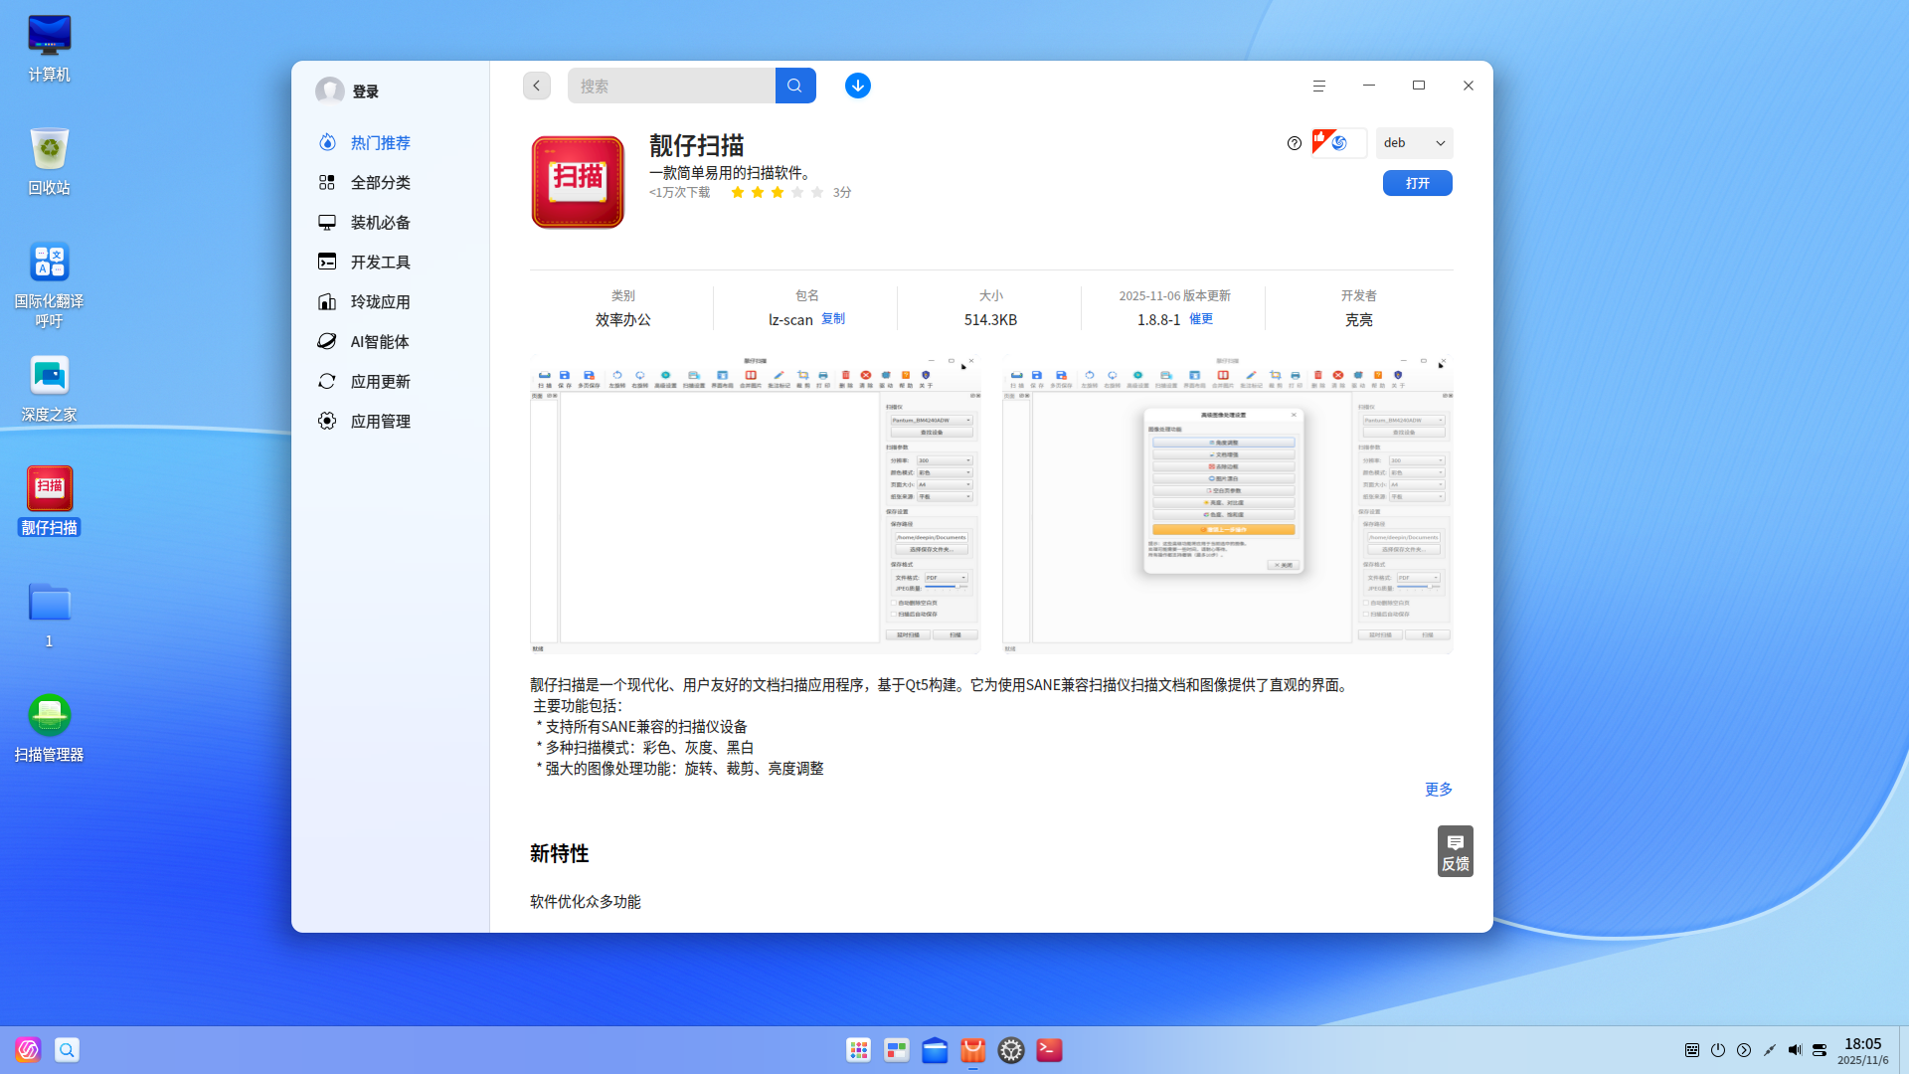Click 登录 to sign in
Image resolution: width=1909 pixels, height=1074 pixels.
[x=366, y=91]
